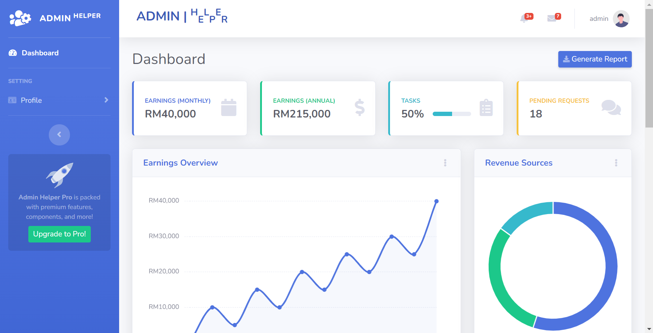The width and height of the screenshot is (653, 333).
Task: Click the comments icon in Pending Requests card
Action: click(x=611, y=107)
